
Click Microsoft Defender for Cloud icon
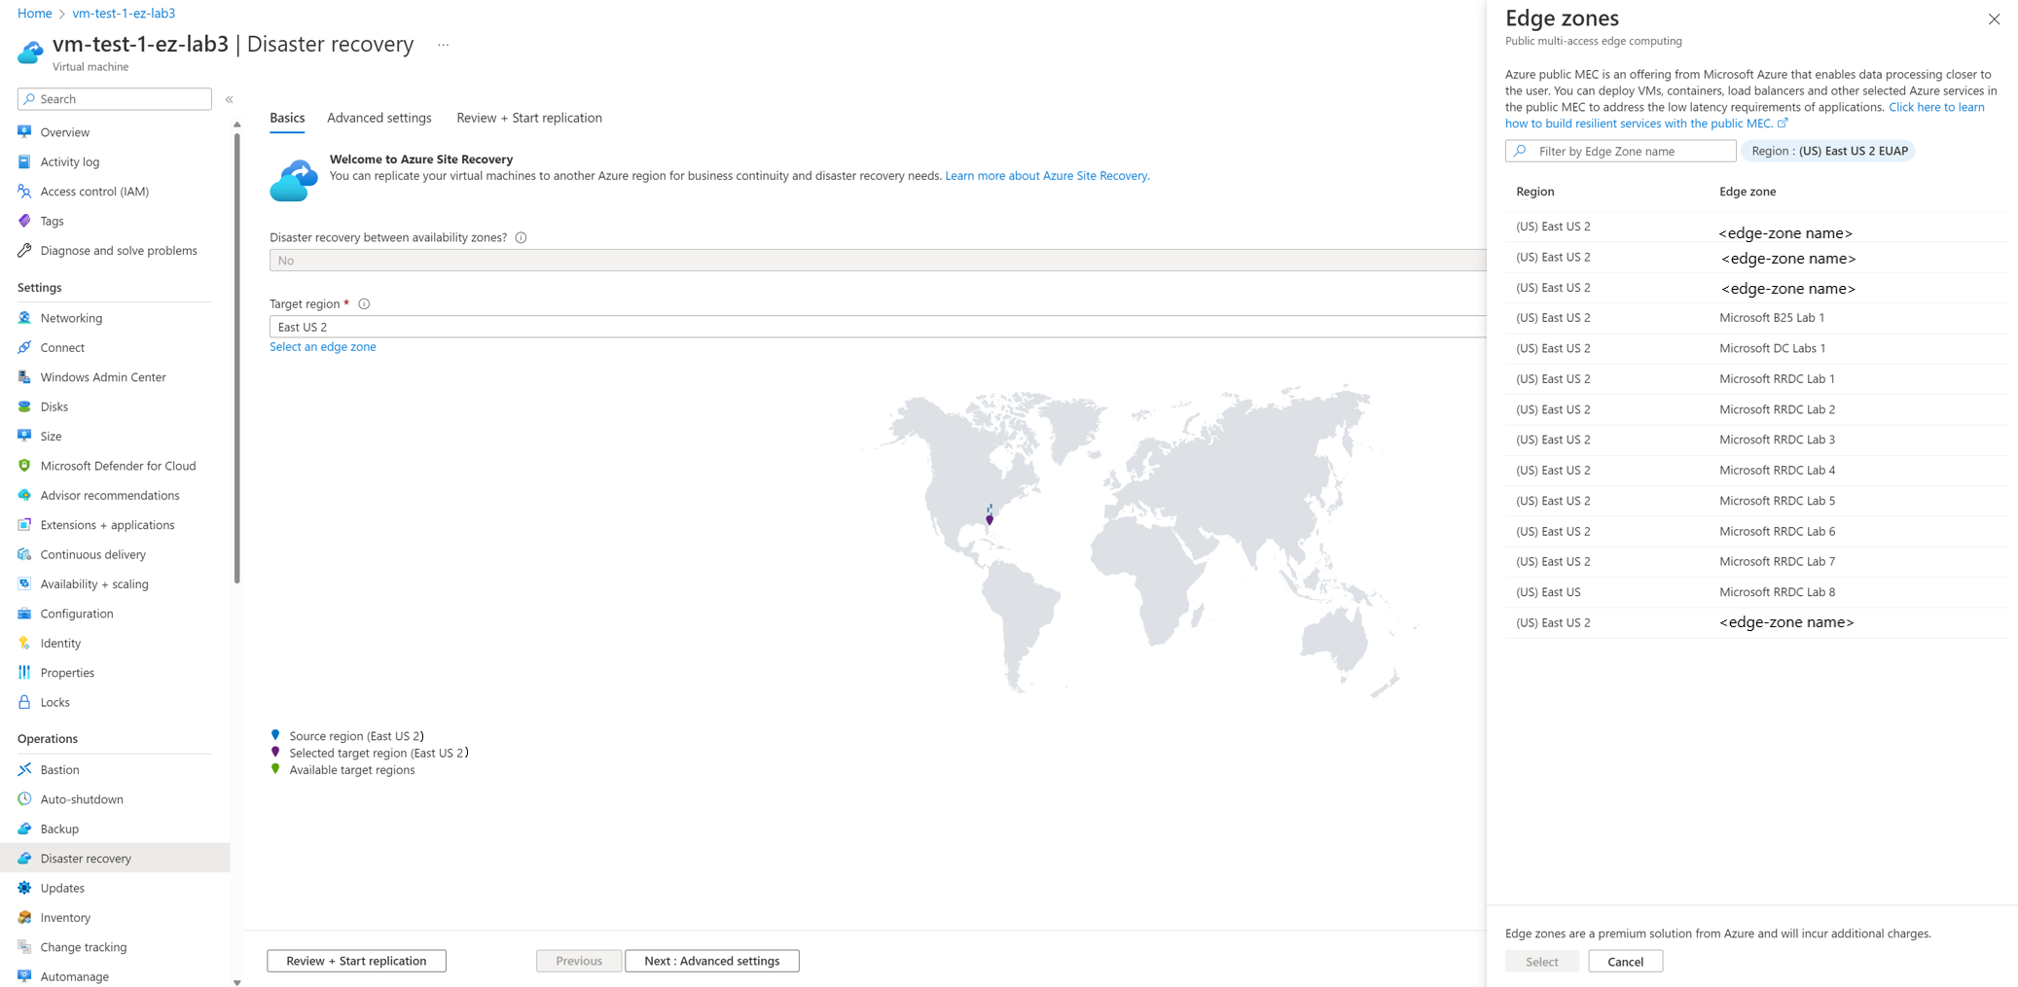[24, 466]
